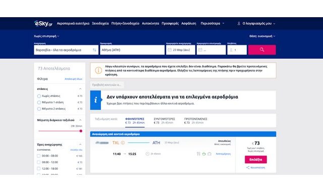323x192 pixels.
Task: Click Απαλοιφή όλων filters link
Action: (x=73, y=79)
